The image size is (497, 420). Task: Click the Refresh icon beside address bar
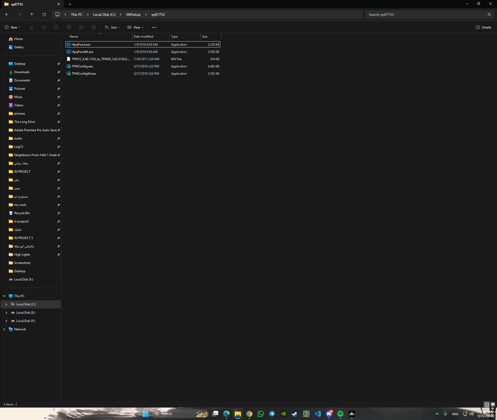point(44,15)
